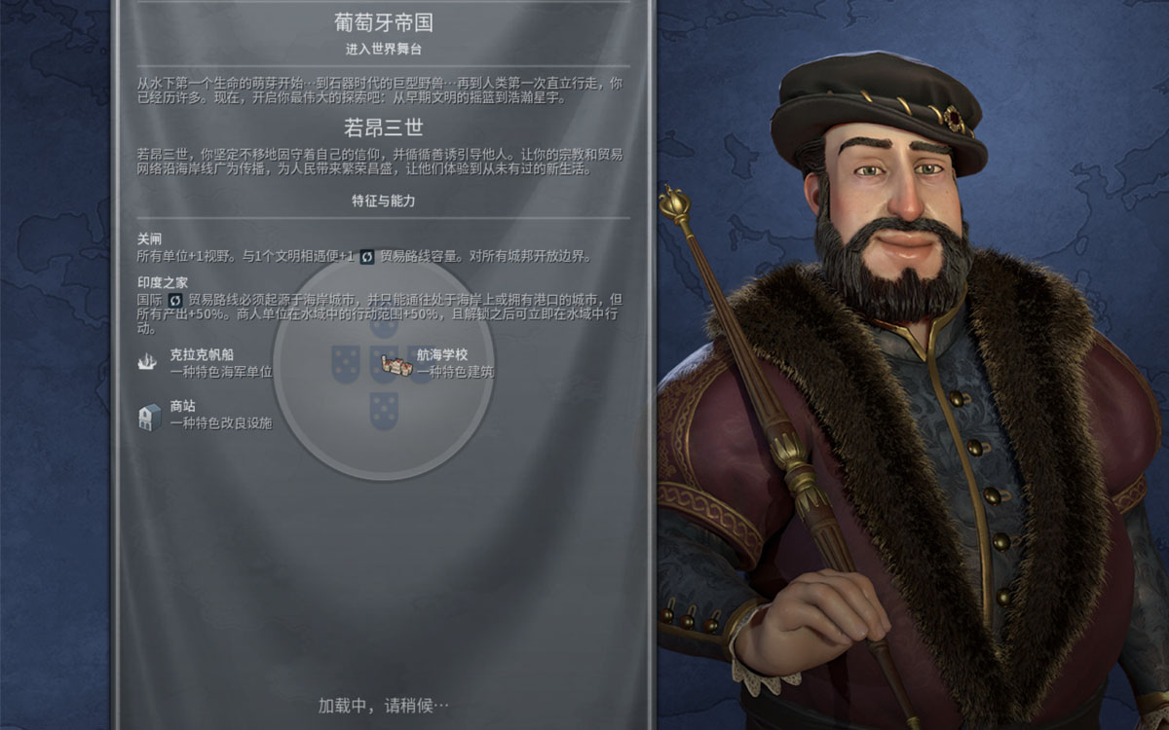
Task: Click the red jewel on the leader's hat
Action: click(x=954, y=119)
